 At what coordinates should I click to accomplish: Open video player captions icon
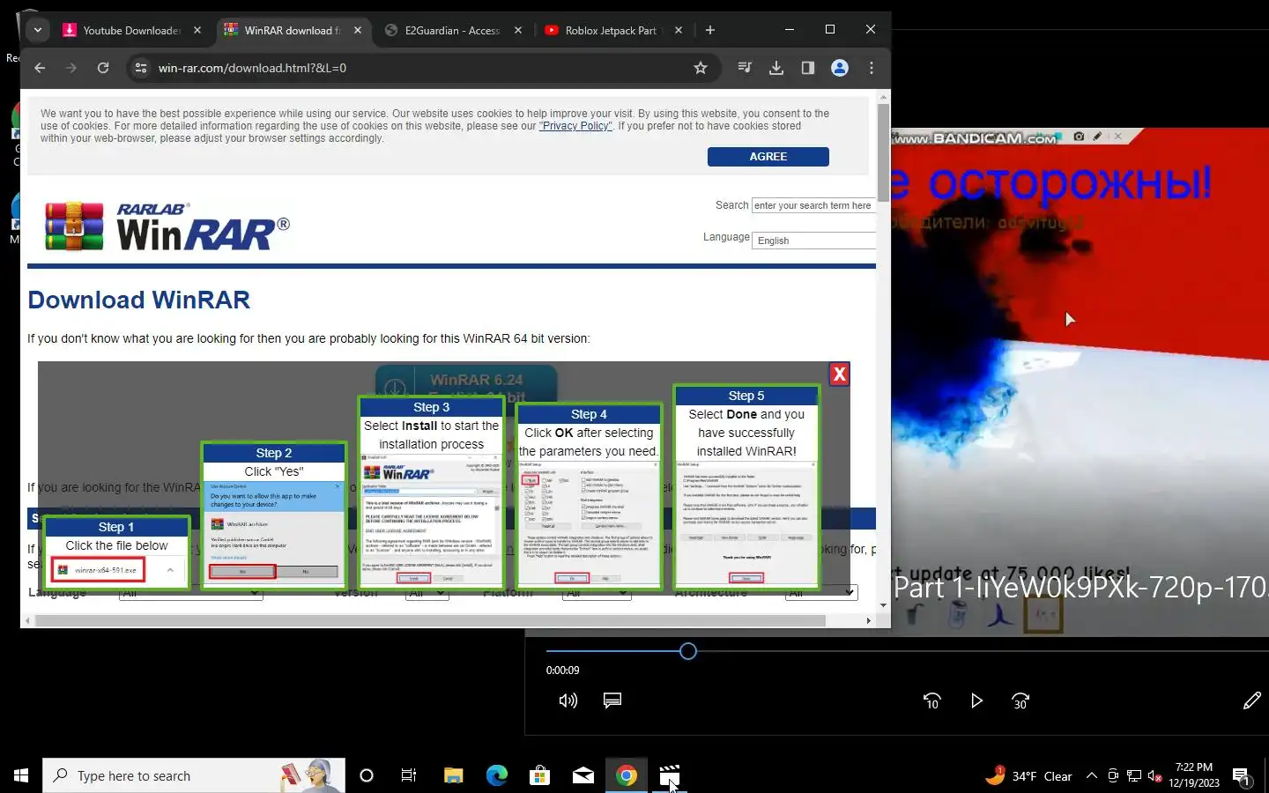[x=612, y=700]
